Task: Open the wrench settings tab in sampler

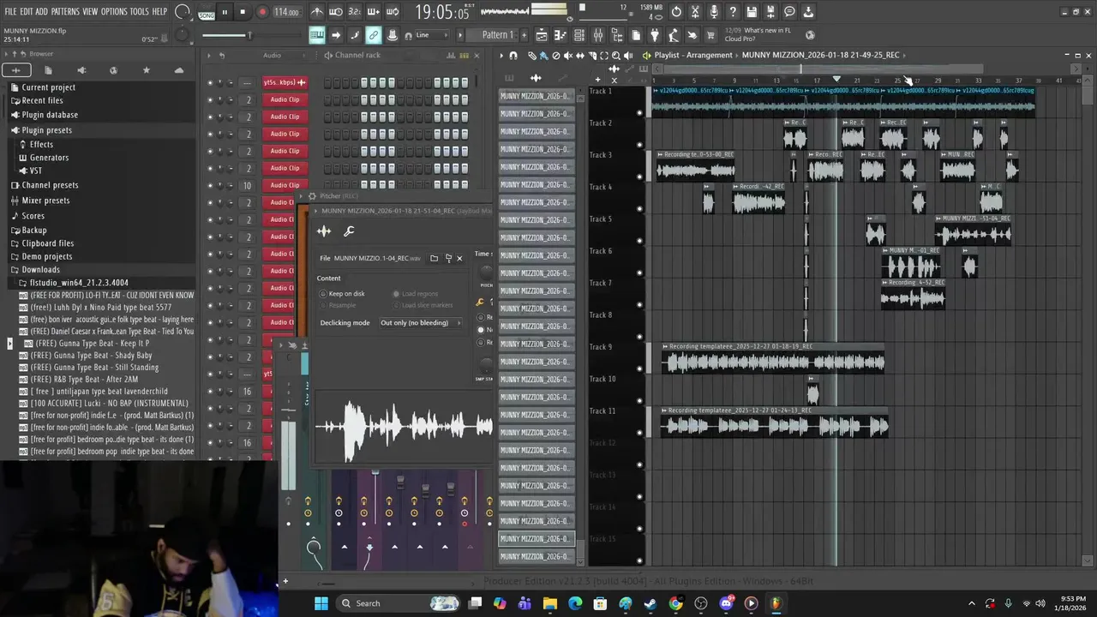Action: 349,231
